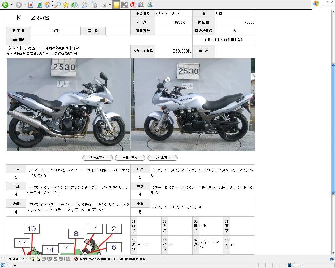Click the status bar page icon
Viewport: 335px width, 268px height.
[x=3, y=265]
